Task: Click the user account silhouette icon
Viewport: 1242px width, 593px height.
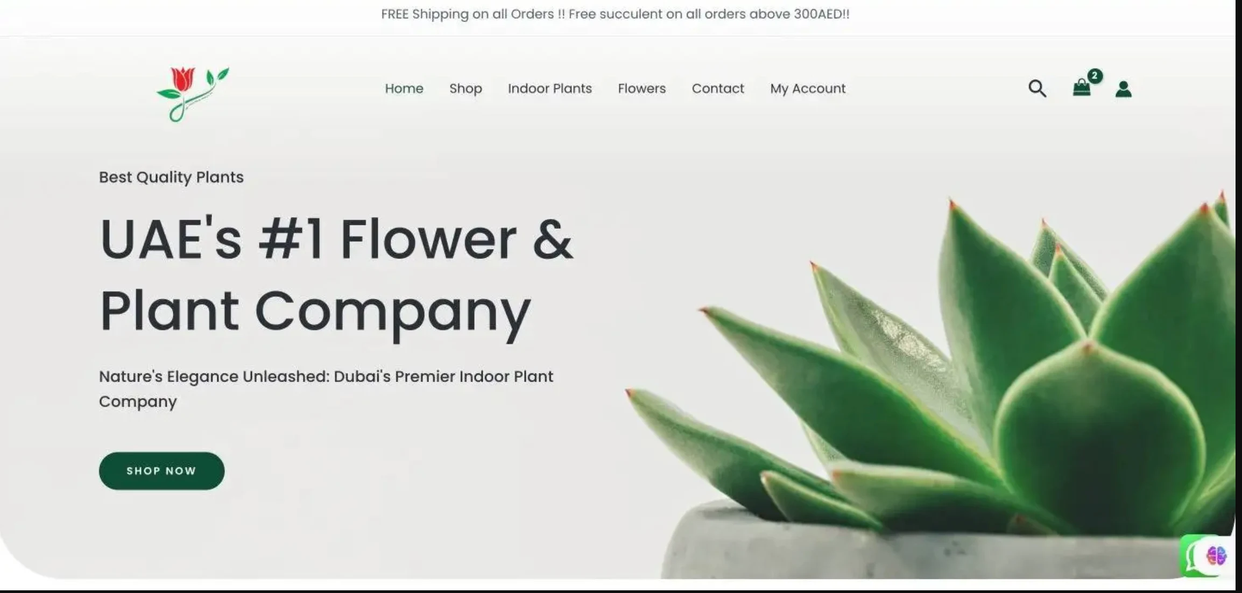Action: pos(1123,89)
